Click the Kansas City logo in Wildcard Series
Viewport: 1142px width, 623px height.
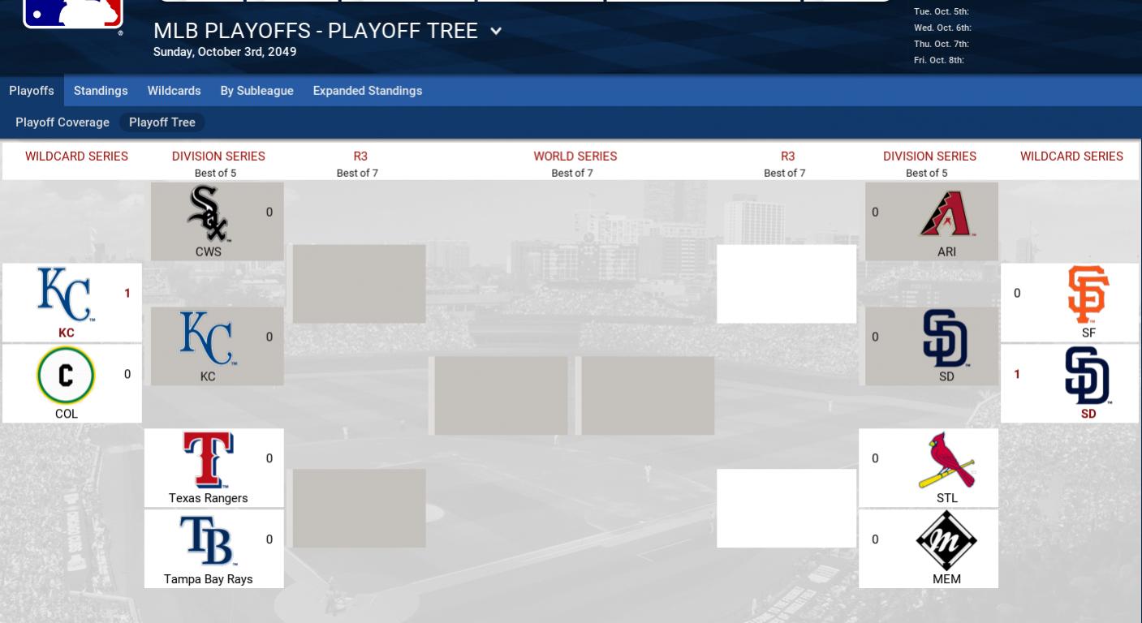coord(66,294)
